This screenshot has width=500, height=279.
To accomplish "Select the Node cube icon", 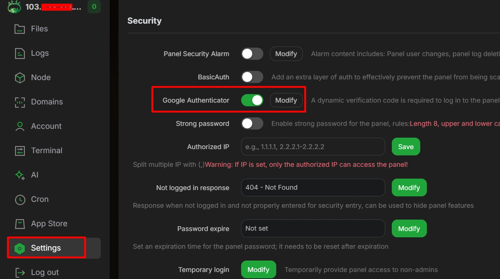I will pos(20,77).
